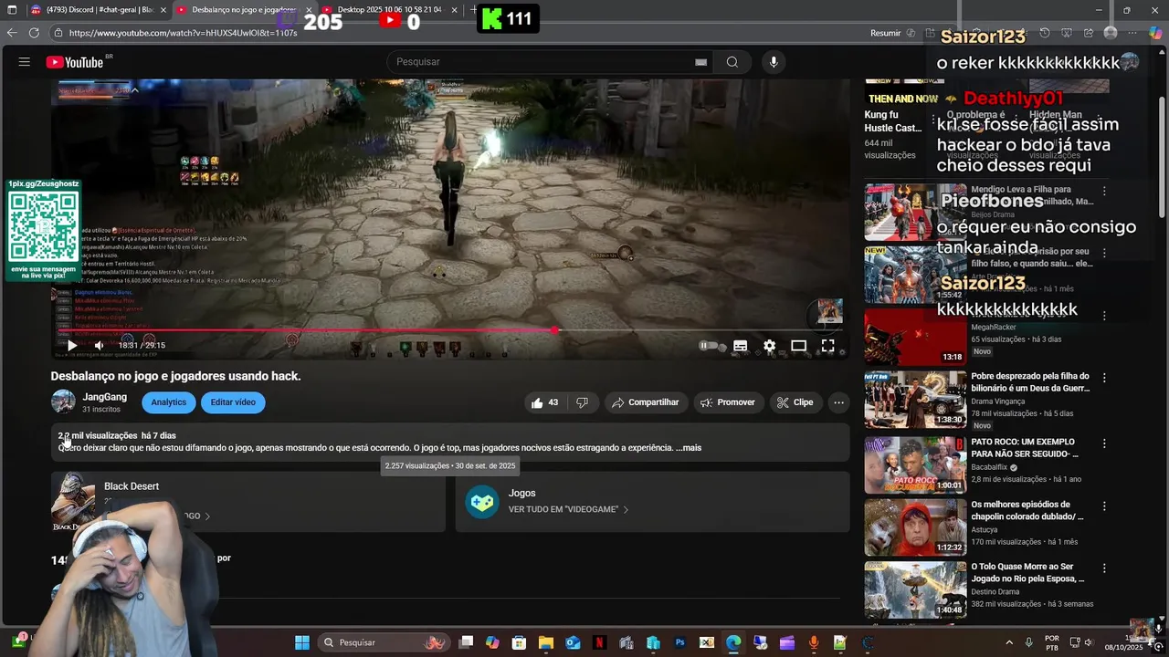Viewport: 1169px width, 657px height.
Task: Open the Black Desert game card title
Action: point(132,486)
